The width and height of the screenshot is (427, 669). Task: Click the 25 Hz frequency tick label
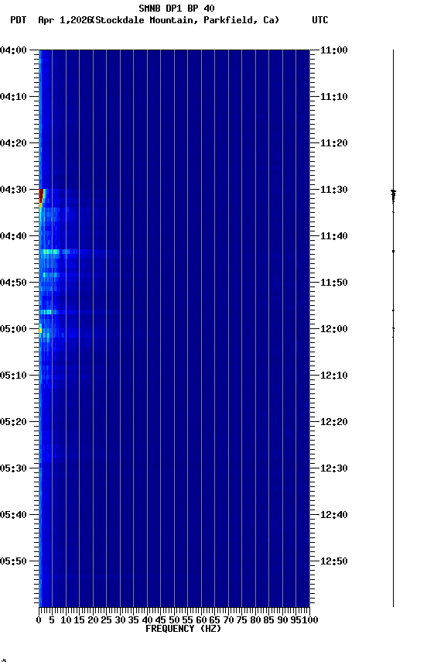(x=107, y=620)
